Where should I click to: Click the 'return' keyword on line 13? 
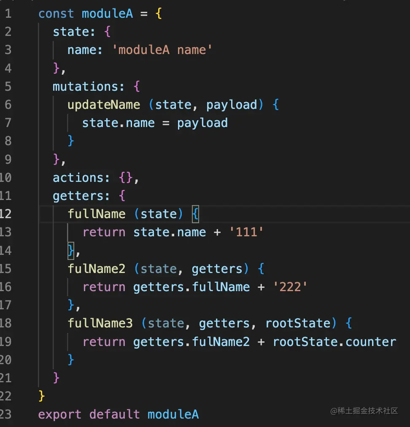(104, 232)
